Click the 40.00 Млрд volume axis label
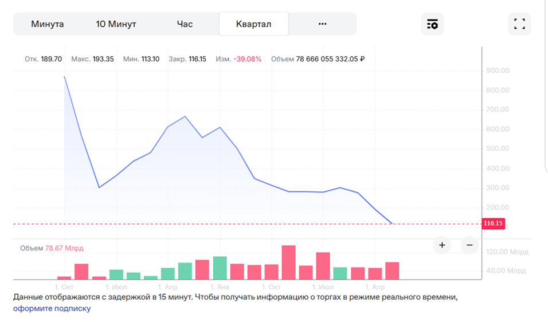Screen dimensions: 548x322 click(506, 270)
